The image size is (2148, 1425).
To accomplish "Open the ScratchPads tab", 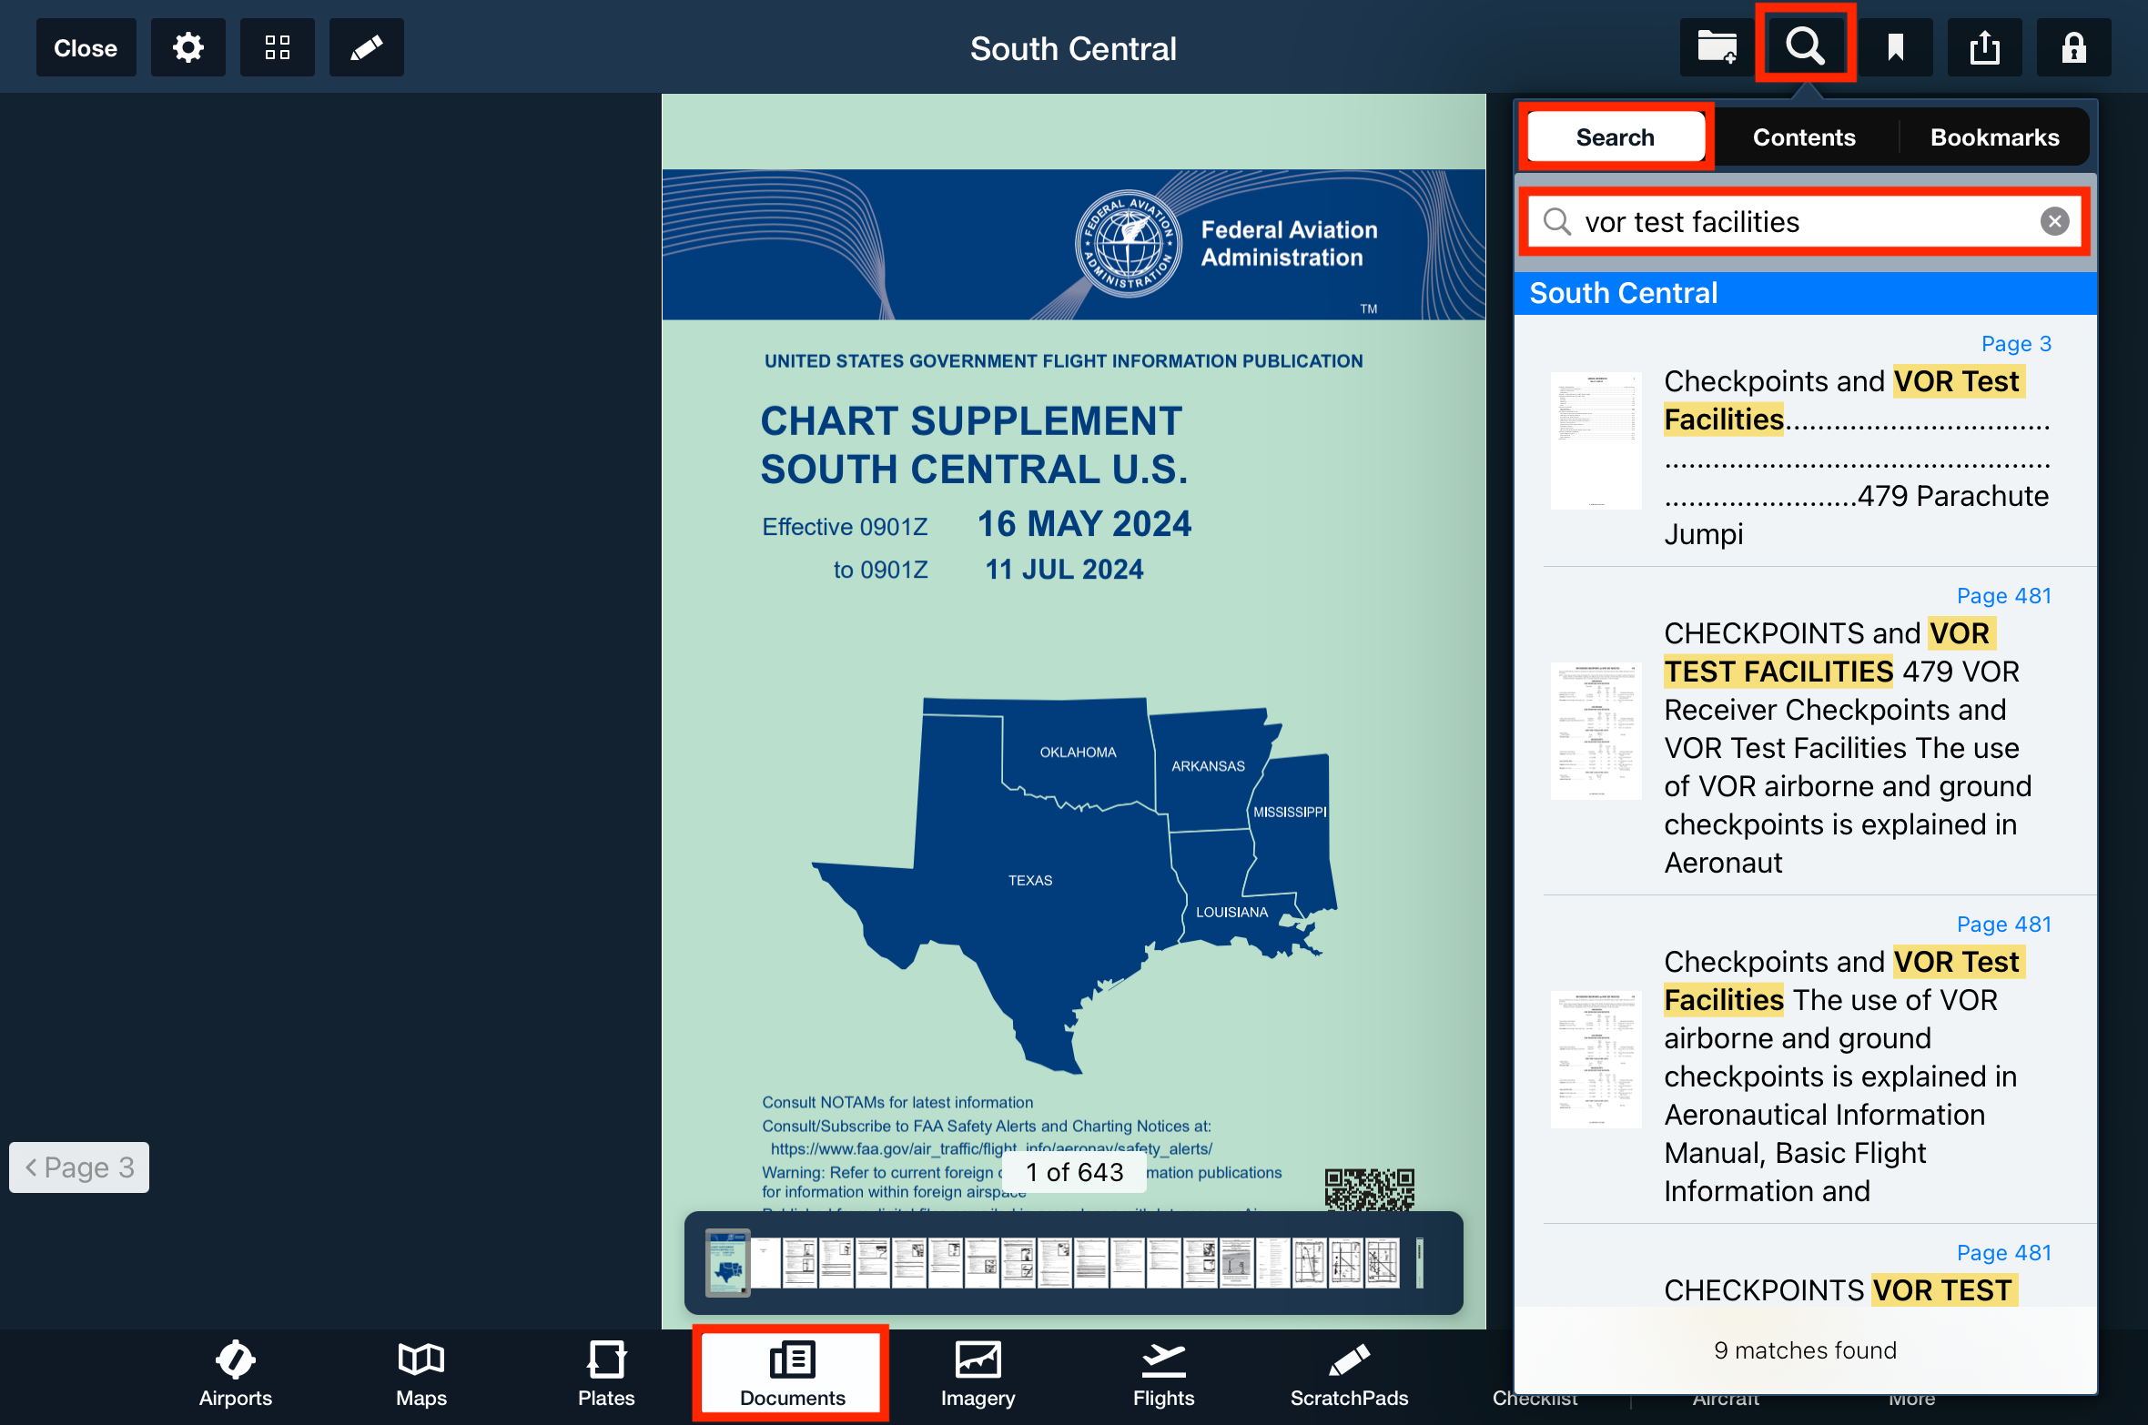I will point(1348,1374).
